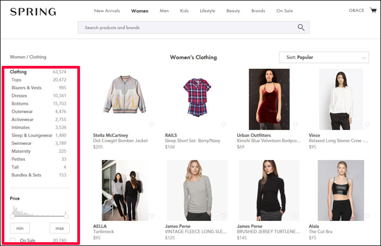Favorite the RAILS Sleep Short Set heart
The image size is (381, 246).
point(224,125)
